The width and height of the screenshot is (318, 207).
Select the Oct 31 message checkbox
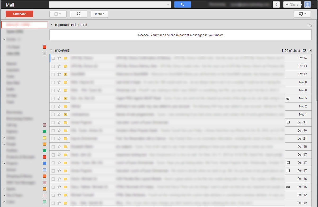53,123
